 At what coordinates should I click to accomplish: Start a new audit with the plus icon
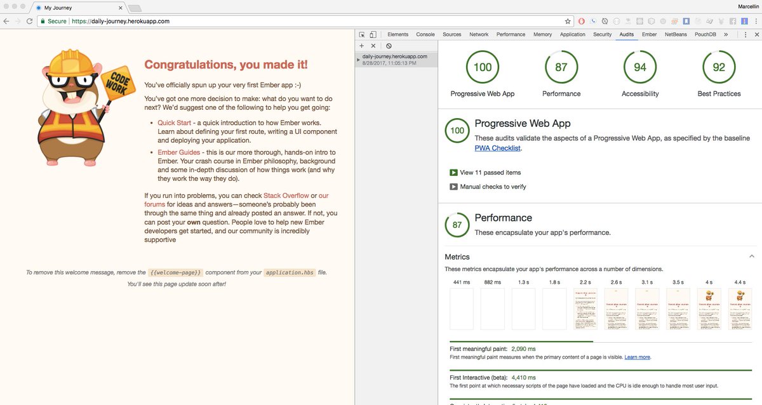click(362, 46)
